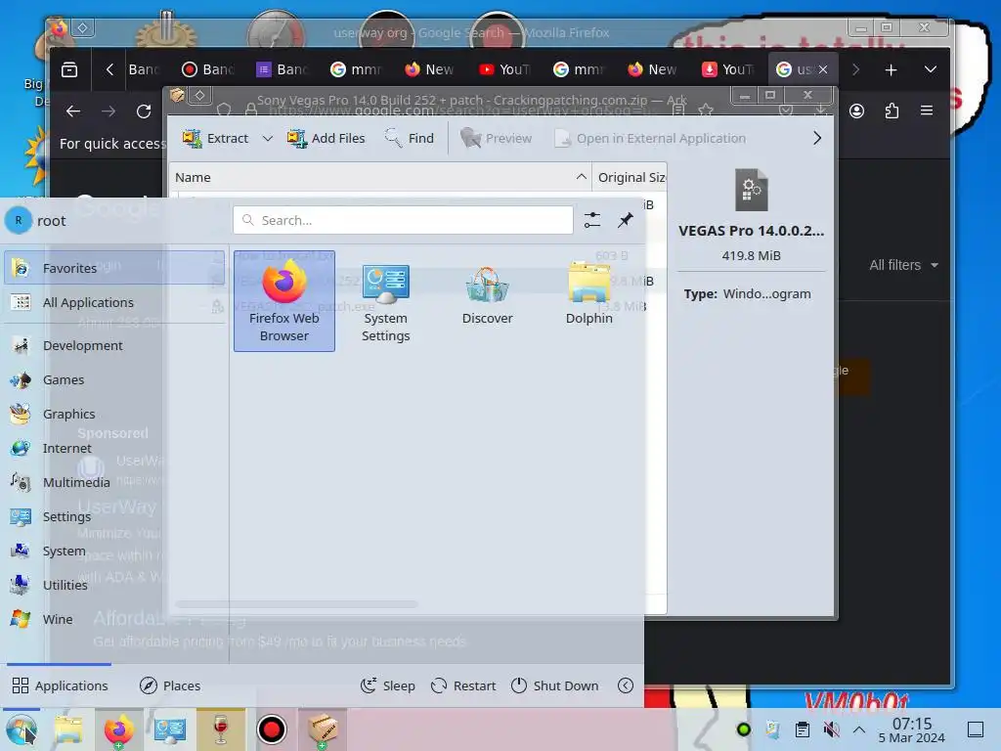Open the Games category

pyautogui.click(x=115, y=379)
